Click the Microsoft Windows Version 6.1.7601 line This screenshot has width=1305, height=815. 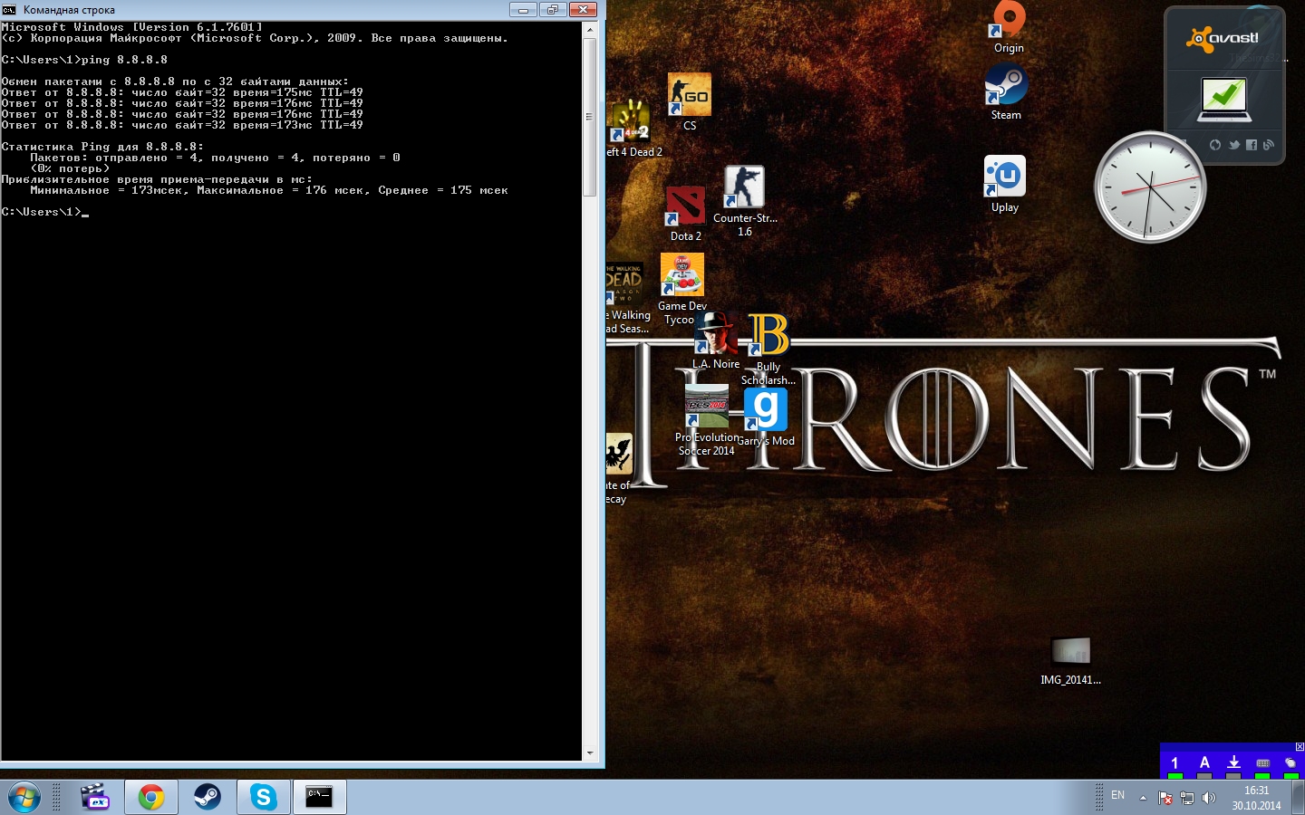[x=132, y=27]
